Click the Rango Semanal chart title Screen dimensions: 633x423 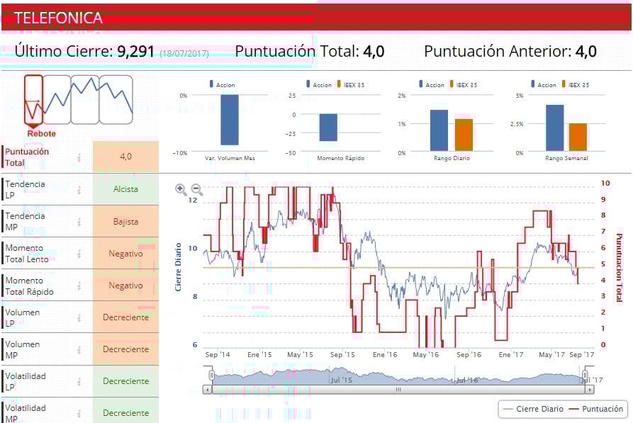[x=566, y=158]
